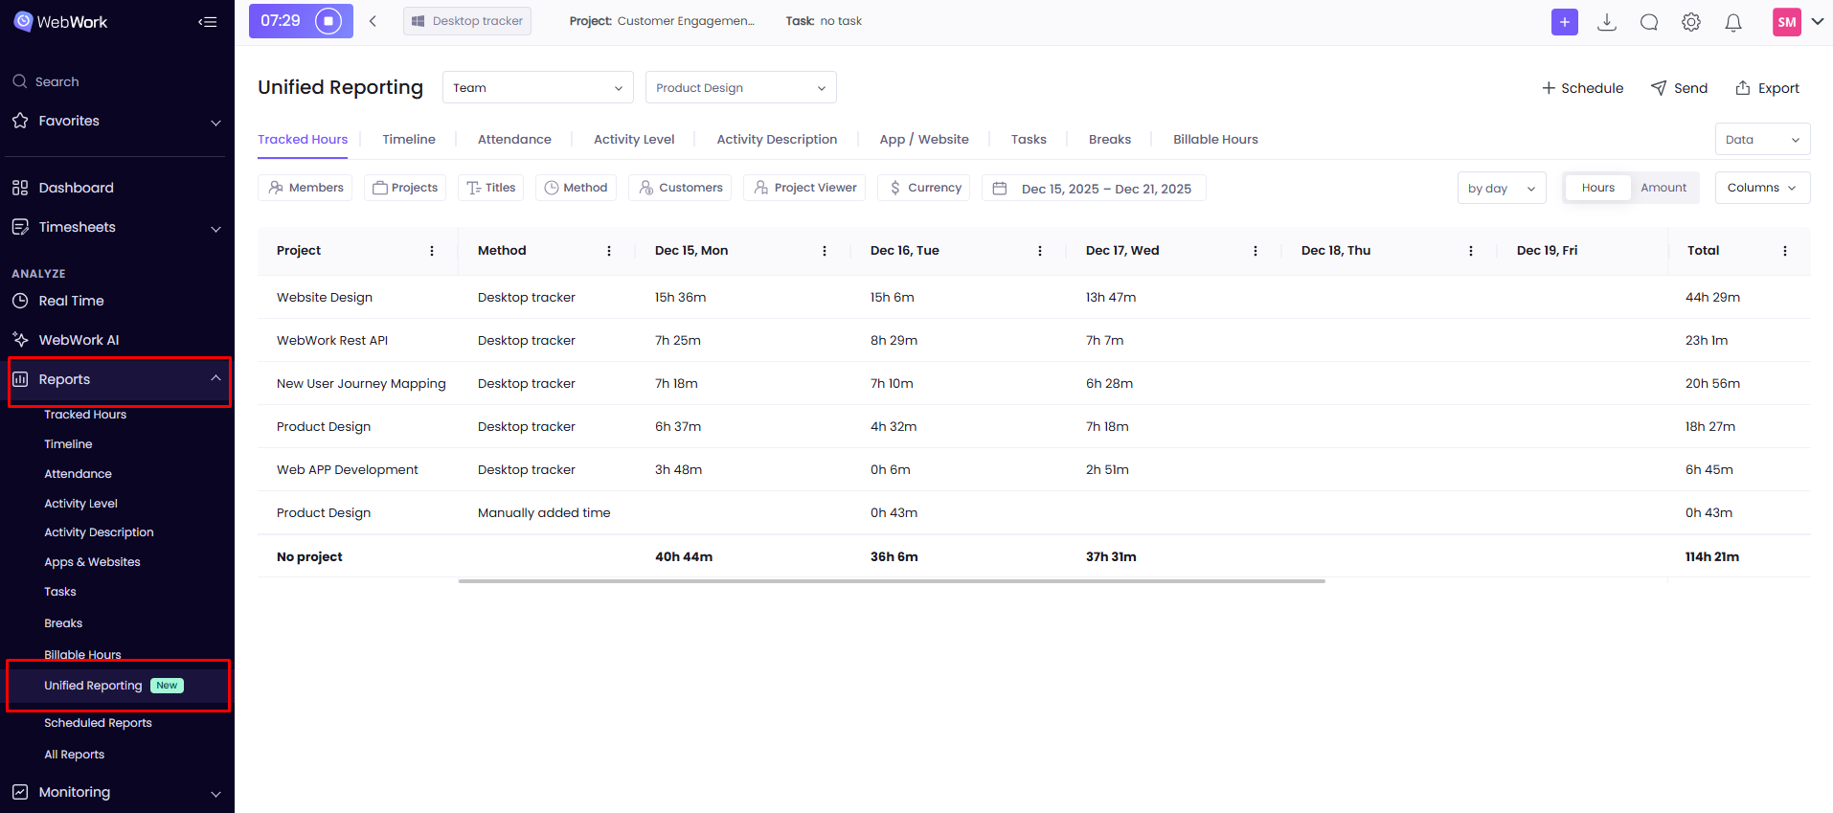Open the Columns dropdown
Image resolution: width=1833 pixels, height=813 pixels.
tap(1761, 188)
